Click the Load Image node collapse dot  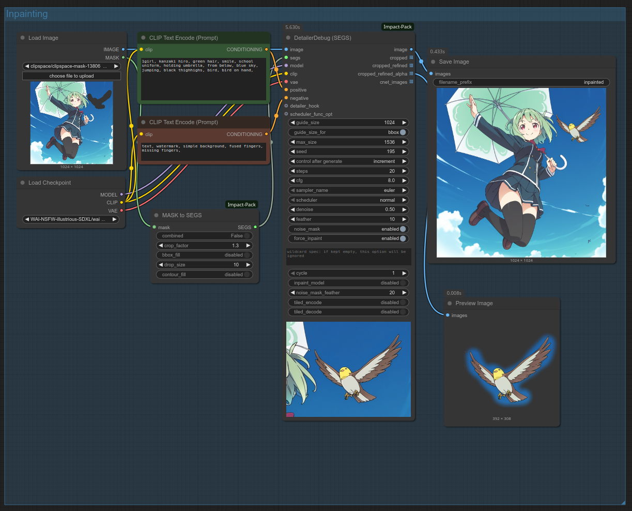click(x=22, y=38)
